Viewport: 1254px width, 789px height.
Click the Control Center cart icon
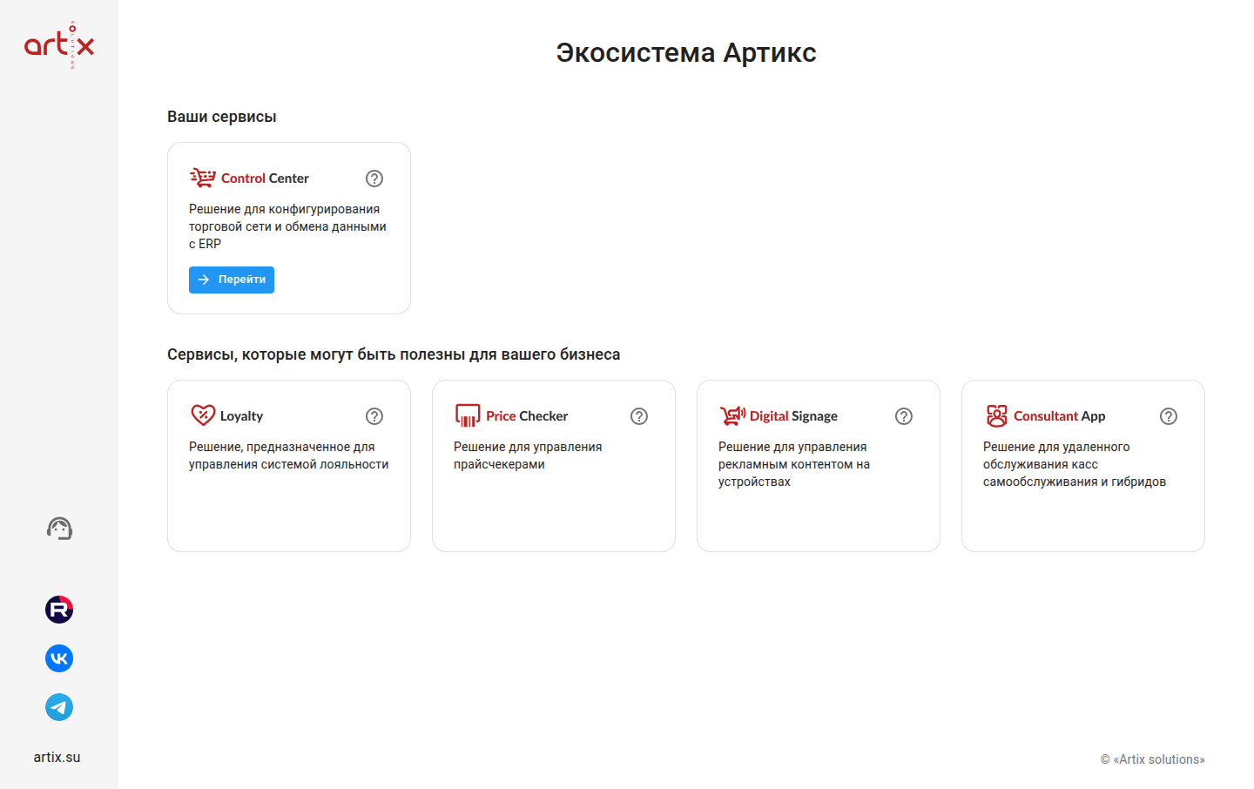202,178
